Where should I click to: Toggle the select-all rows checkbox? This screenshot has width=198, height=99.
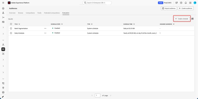pos(11,24)
